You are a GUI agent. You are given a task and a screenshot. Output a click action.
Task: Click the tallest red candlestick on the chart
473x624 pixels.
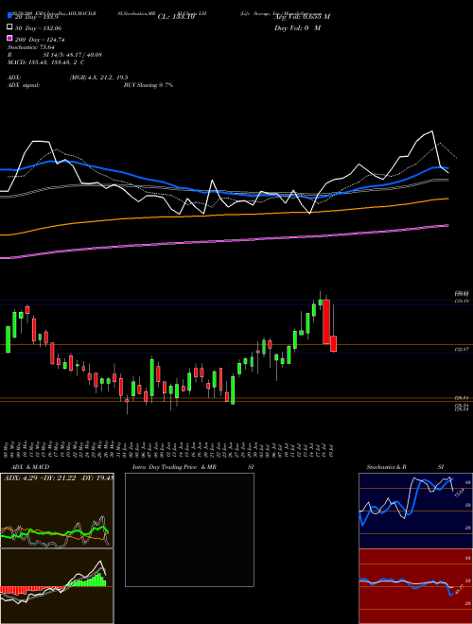[326, 321]
